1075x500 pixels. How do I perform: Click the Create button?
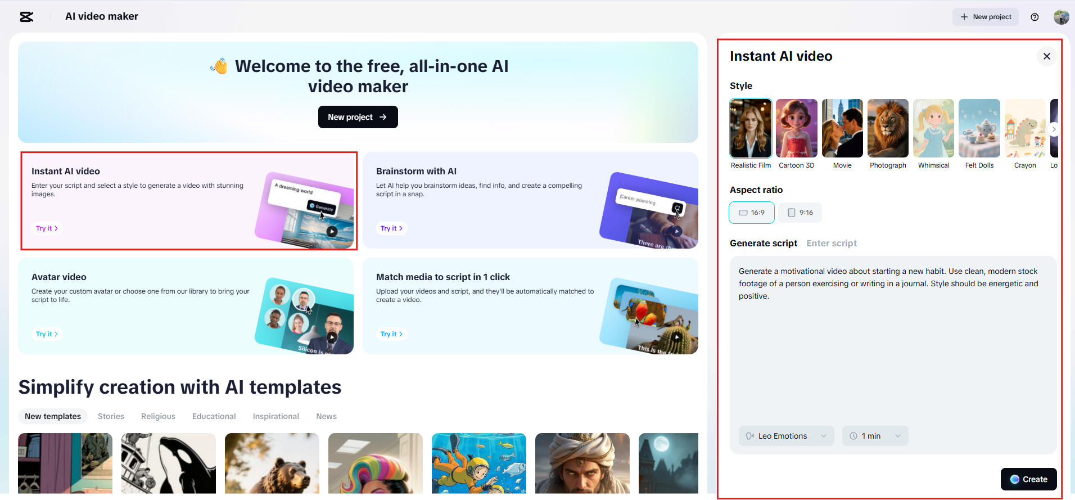pyautogui.click(x=1028, y=479)
